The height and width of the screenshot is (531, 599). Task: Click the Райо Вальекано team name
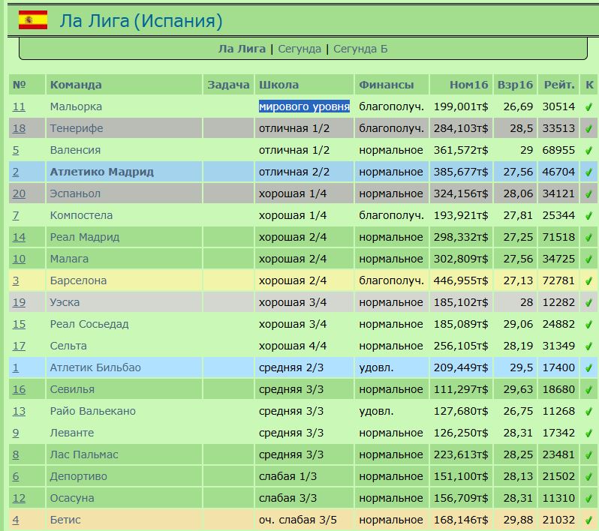click(x=92, y=412)
